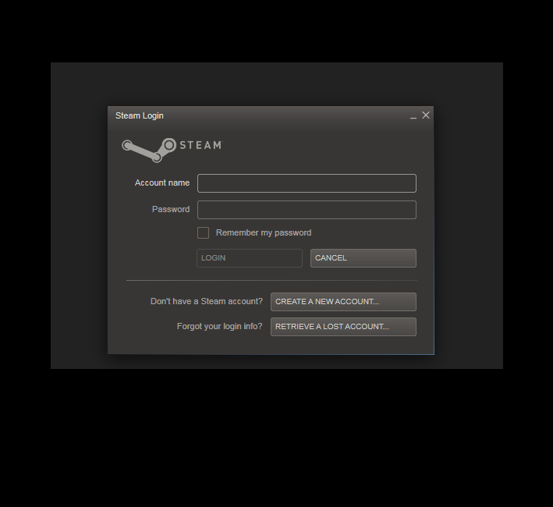The width and height of the screenshot is (553, 507).
Task: Click the CANCEL button
Action: [363, 258]
